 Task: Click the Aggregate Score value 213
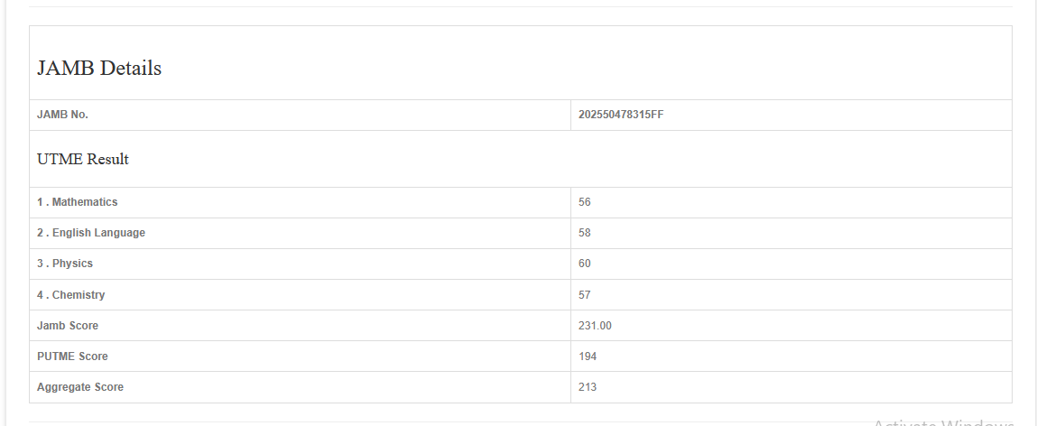[588, 387]
